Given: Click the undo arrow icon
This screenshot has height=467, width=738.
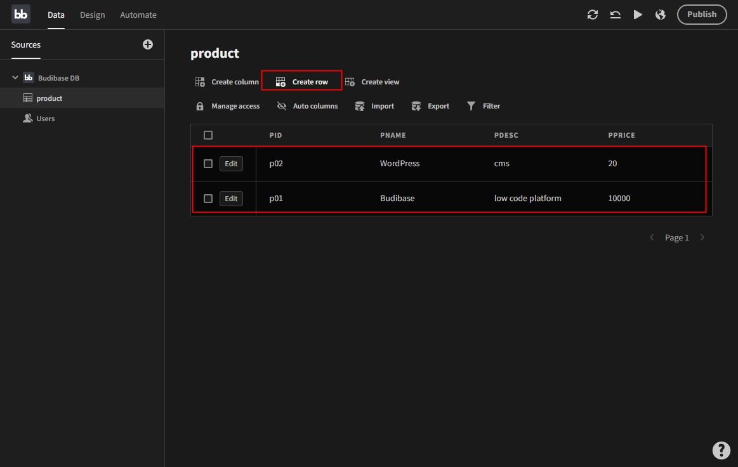Looking at the screenshot, I should pos(616,15).
